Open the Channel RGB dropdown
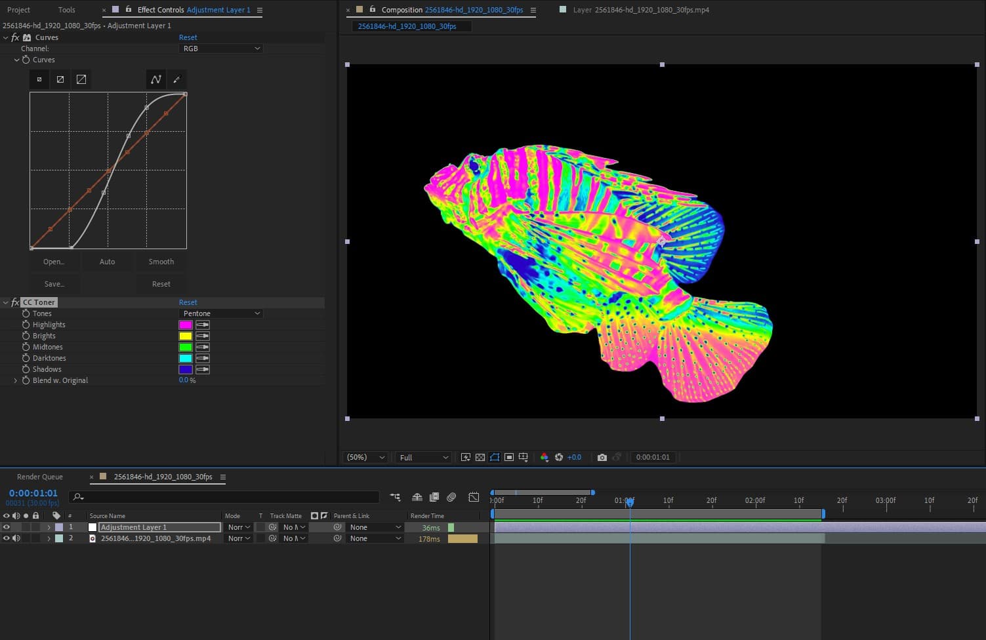This screenshot has width=986, height=640. tap(221, 49)
